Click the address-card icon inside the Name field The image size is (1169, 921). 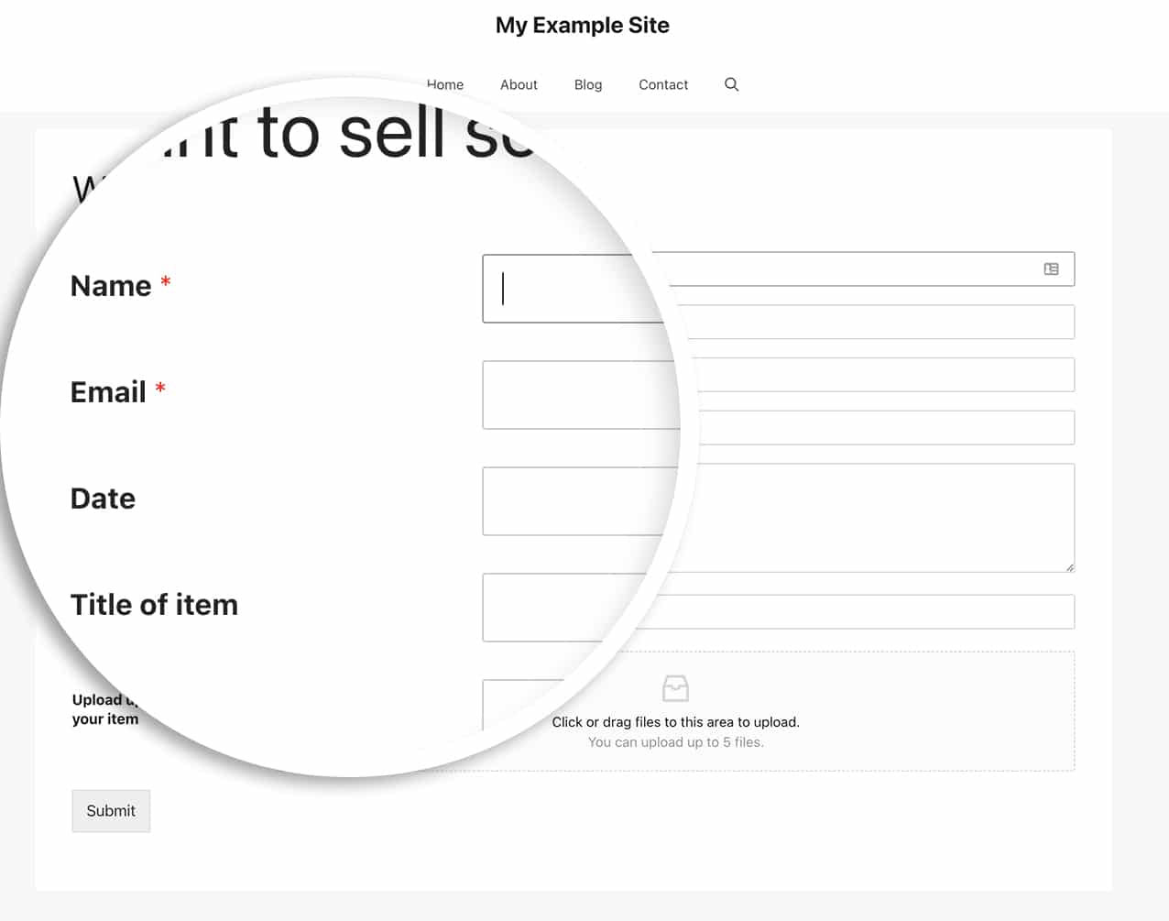point(1054,269)
